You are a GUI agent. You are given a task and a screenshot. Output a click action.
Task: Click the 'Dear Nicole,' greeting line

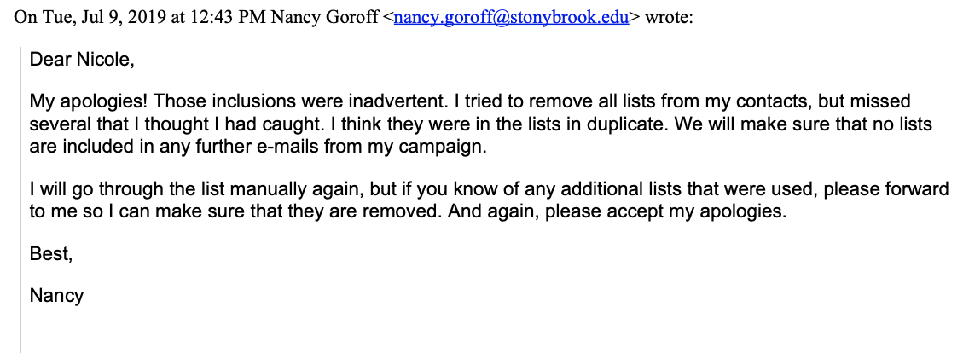82,60
